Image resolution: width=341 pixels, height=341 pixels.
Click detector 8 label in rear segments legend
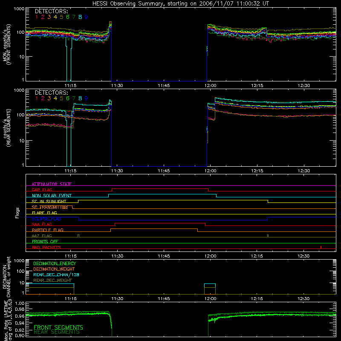click(x=80, y=98)
